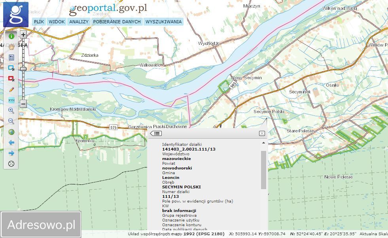Open the WYSZUKIWANIA menu
The width and height of the screenshot is (388, 238).
tap(163, 22)
